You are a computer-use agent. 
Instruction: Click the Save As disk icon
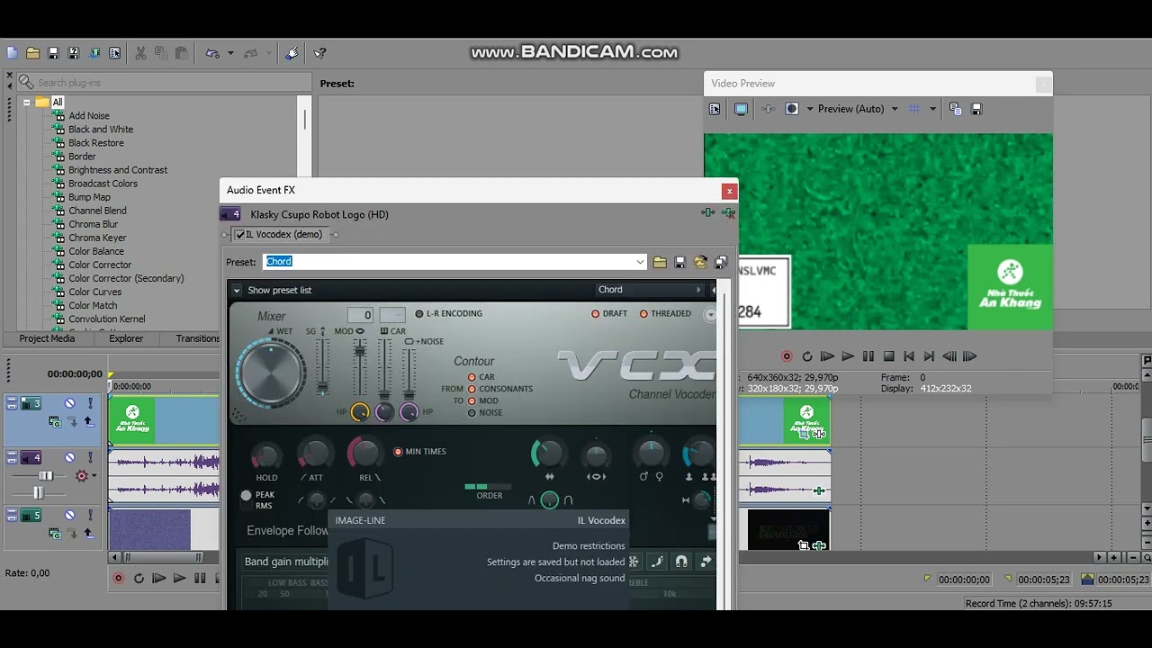pos(74,53)
